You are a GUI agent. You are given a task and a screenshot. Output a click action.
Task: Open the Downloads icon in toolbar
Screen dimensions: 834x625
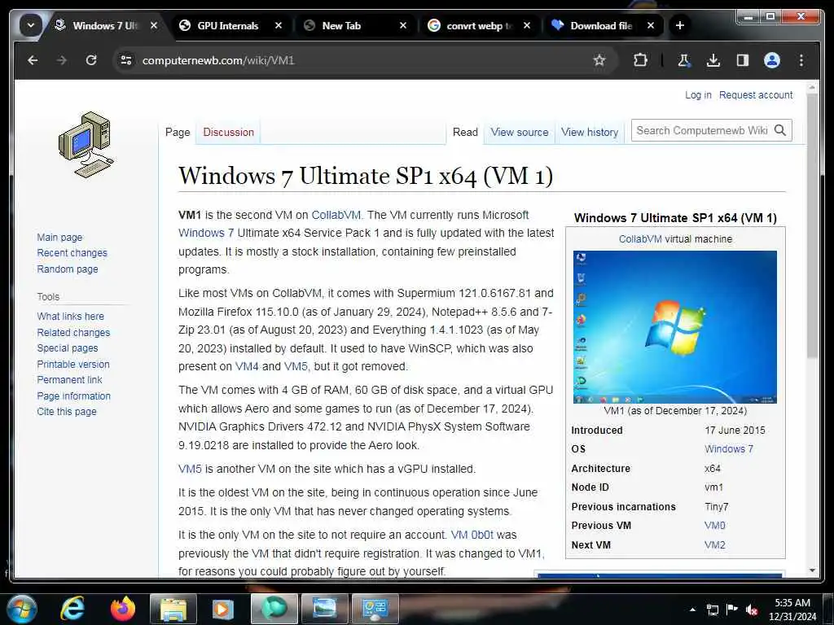713,60
